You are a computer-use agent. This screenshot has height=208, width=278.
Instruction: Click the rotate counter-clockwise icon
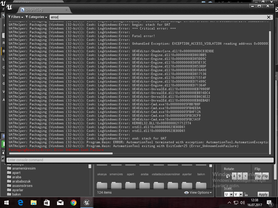pos(228,176)
